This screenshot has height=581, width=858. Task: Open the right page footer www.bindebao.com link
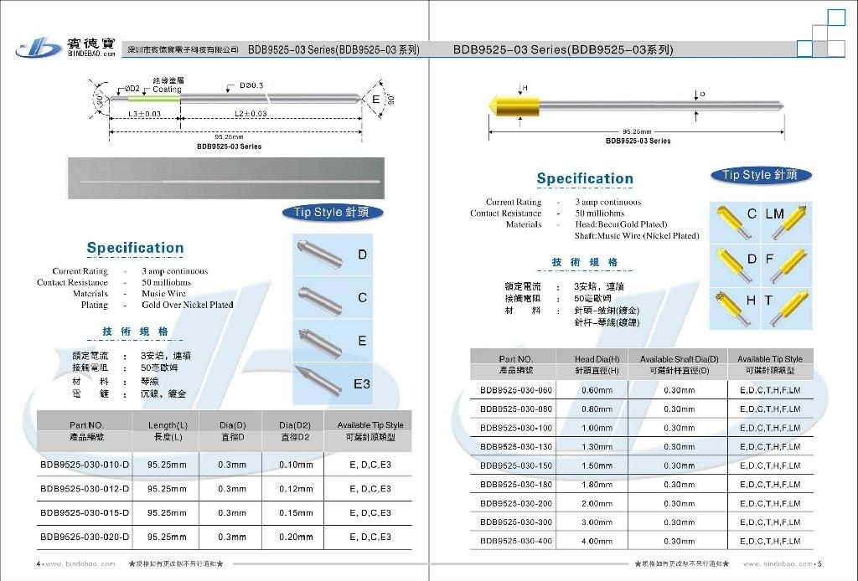click(x=778, y=564)
